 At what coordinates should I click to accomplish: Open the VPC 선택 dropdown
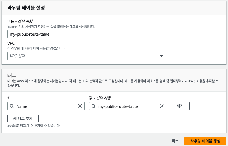(87, 56)
